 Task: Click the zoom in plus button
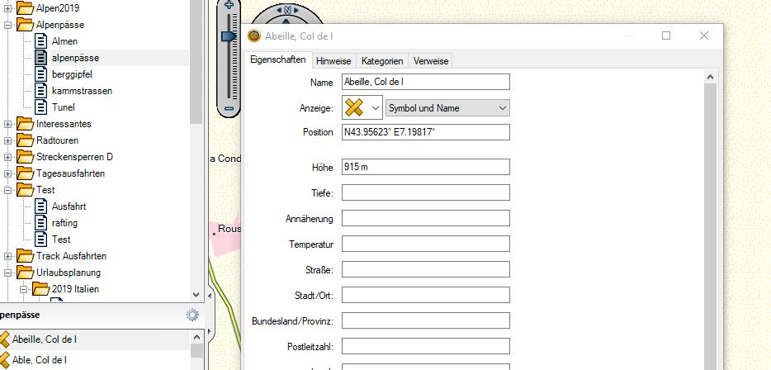229,6
